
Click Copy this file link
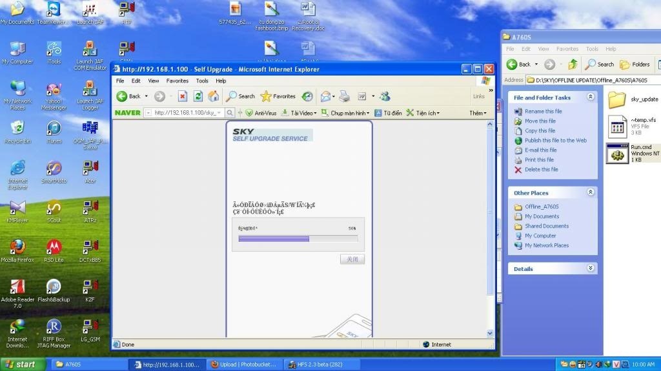coord(540,131)
